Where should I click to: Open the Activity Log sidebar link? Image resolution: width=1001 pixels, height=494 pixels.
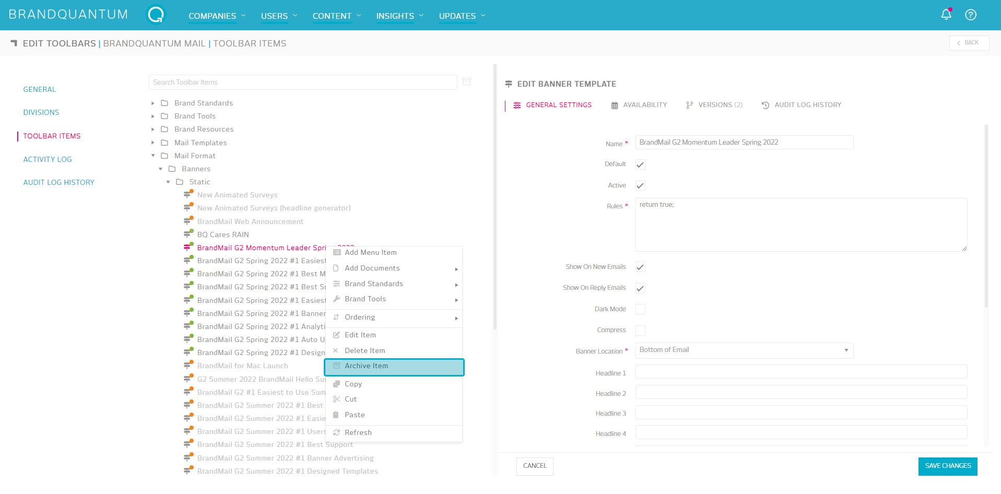pyautogui.click(x=48, y=159)
